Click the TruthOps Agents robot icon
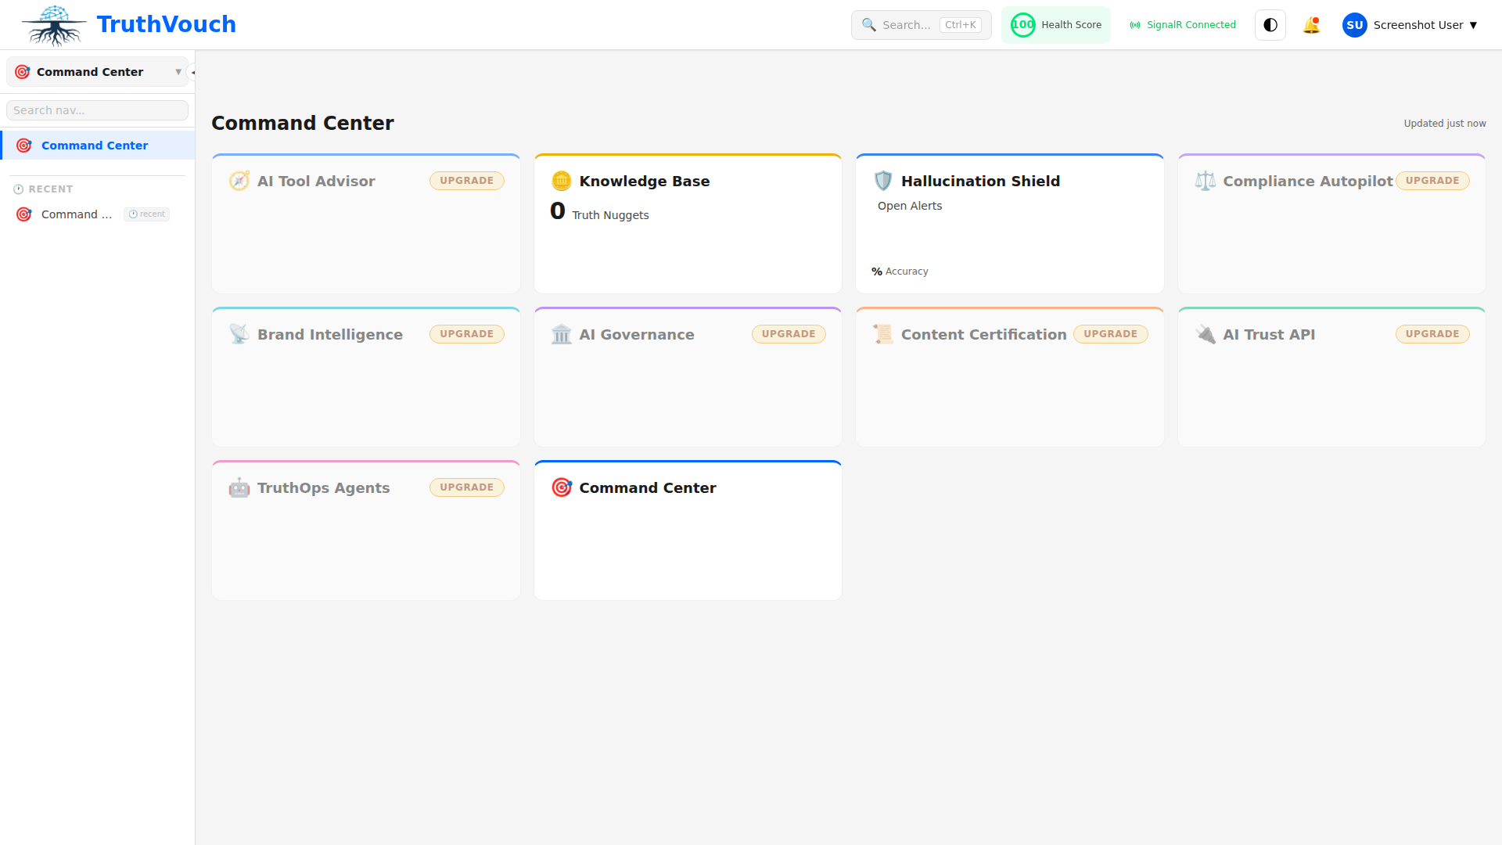 point(239,487)
